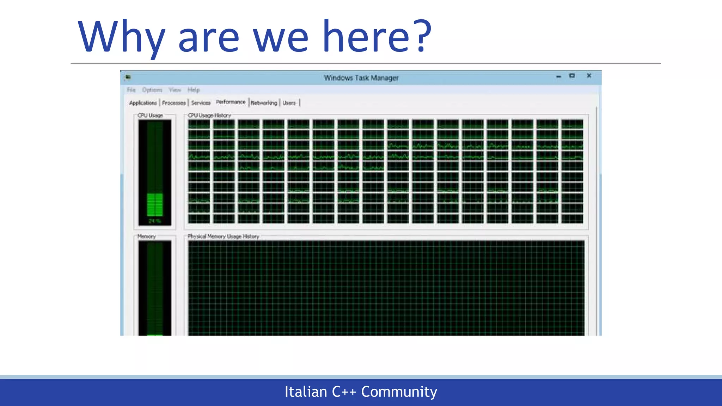Viewport: 722px width, 406px height.
Task: Click the CPU Usage percentage gauge
Action: point(155,172)
